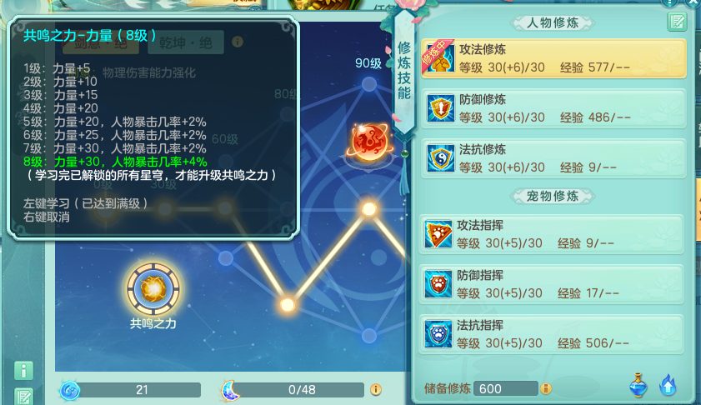Image resolution: width=701 pixels, height=405 pixels.
Task: Click the 储备修炼 value field showing 600
Action: [506, 388]
